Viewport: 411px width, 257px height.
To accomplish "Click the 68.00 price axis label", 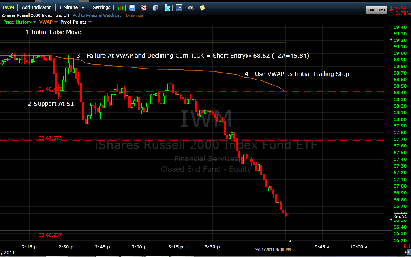I will click(x=400, y=119).
